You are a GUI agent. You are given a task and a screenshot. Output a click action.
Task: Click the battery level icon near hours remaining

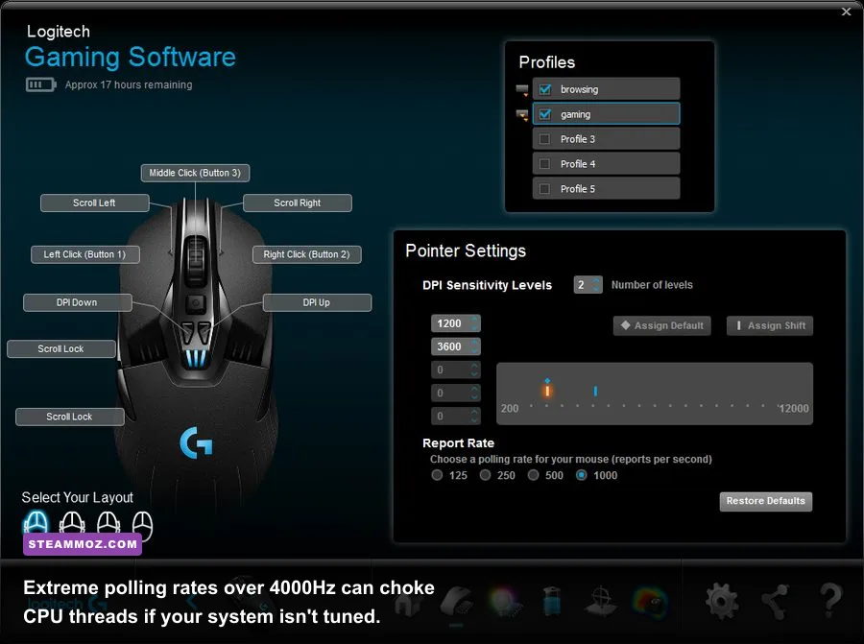[x=40, y=84]
